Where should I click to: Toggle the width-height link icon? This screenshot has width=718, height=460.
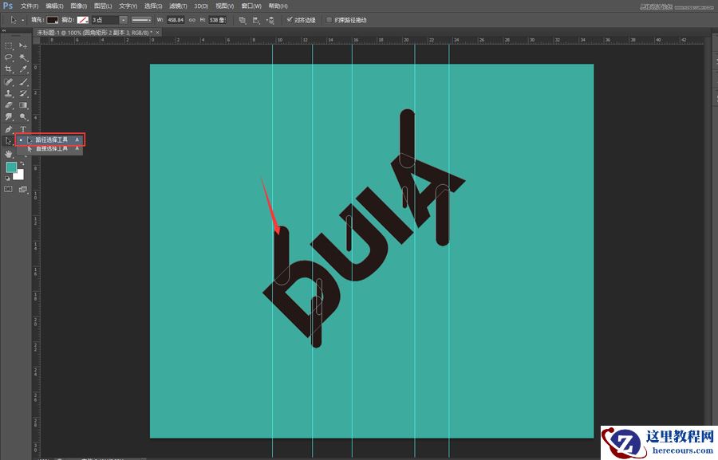tap(191, 19)
